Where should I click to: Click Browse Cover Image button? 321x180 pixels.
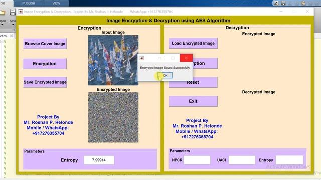point(45,44)
